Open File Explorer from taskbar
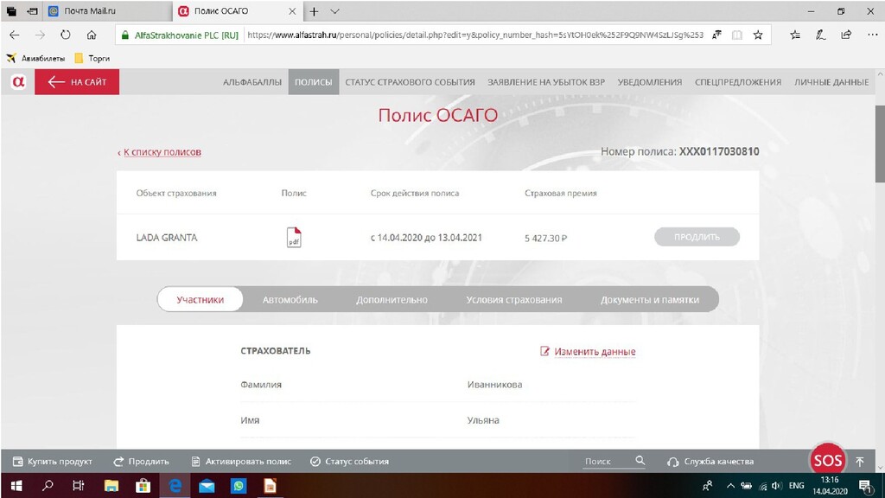This screenshot has height=498, width=885. 111,486
